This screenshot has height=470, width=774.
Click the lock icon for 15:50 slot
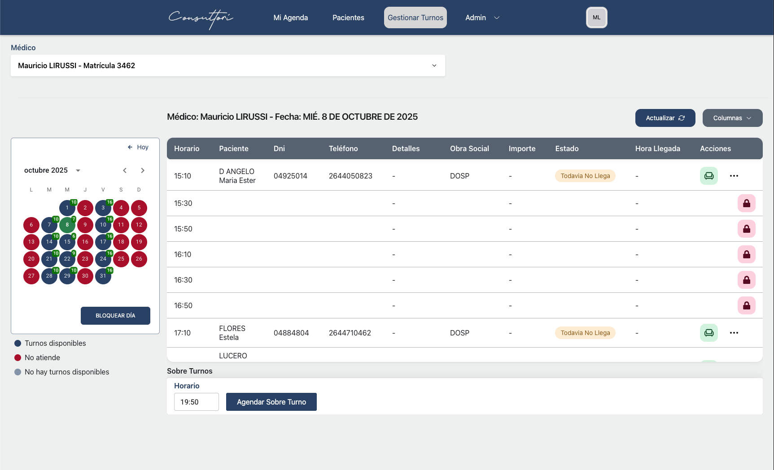click(746, 229)
